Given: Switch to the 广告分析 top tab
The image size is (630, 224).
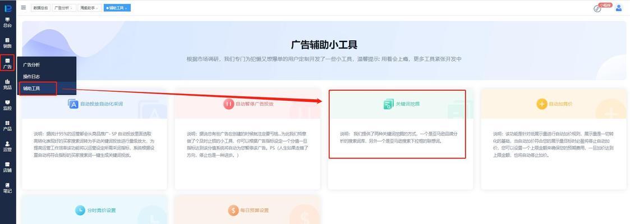Looking at the screenshot, I should point(63,8).
